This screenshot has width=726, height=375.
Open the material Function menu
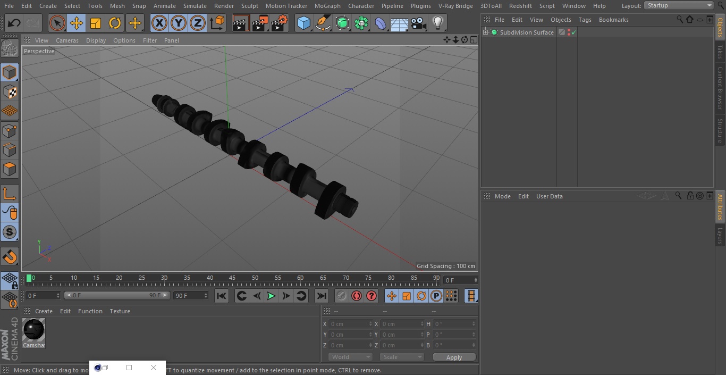[90, 311]
